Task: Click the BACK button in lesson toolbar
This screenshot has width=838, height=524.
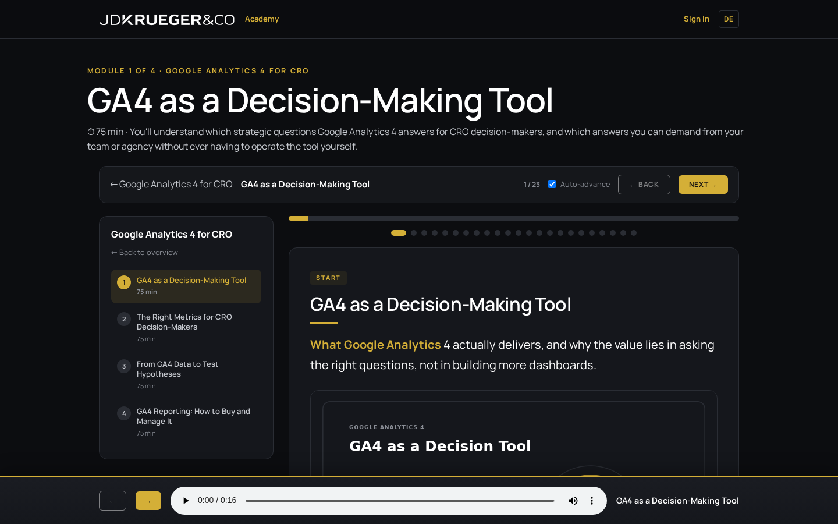Action: 644,185
